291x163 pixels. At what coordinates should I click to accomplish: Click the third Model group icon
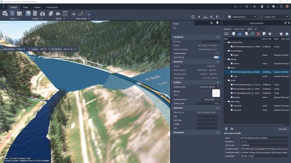click(x=19, y=14)
